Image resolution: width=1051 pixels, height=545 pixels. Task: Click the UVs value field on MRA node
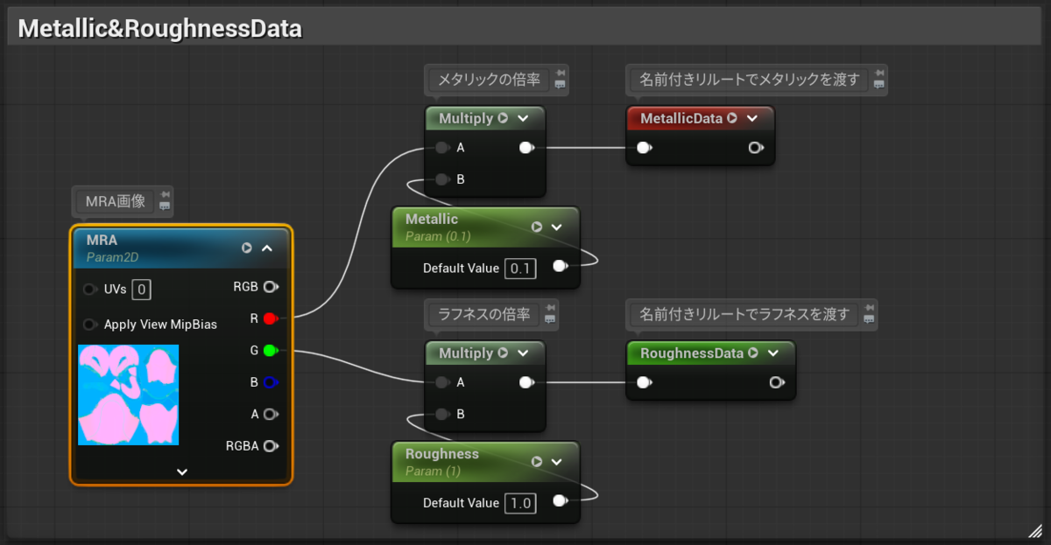[142, 289]
